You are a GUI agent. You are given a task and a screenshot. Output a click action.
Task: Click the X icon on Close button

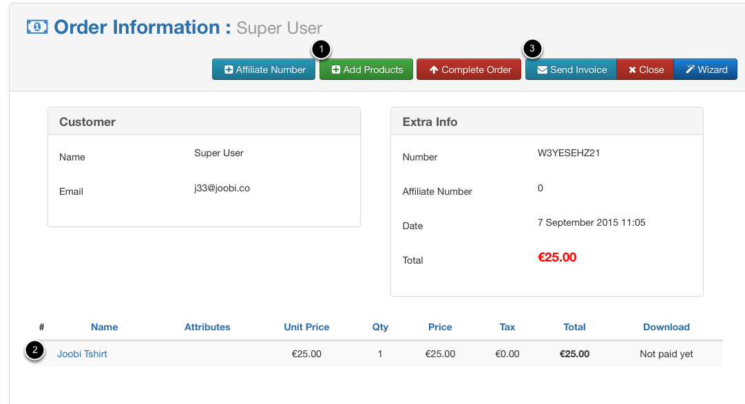[x=632, y=70]
